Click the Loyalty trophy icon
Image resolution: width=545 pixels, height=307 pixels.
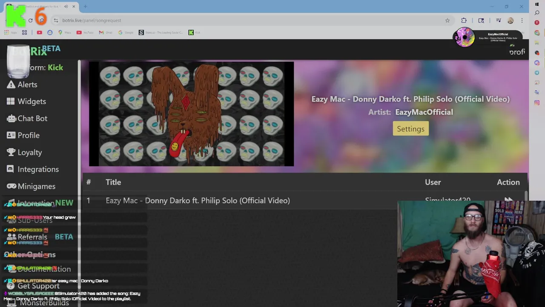(11, 152)
